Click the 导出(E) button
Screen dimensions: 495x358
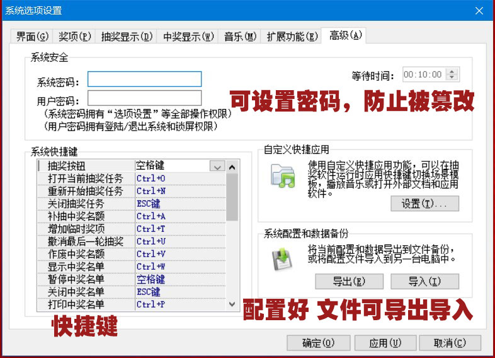click(340, 281)
